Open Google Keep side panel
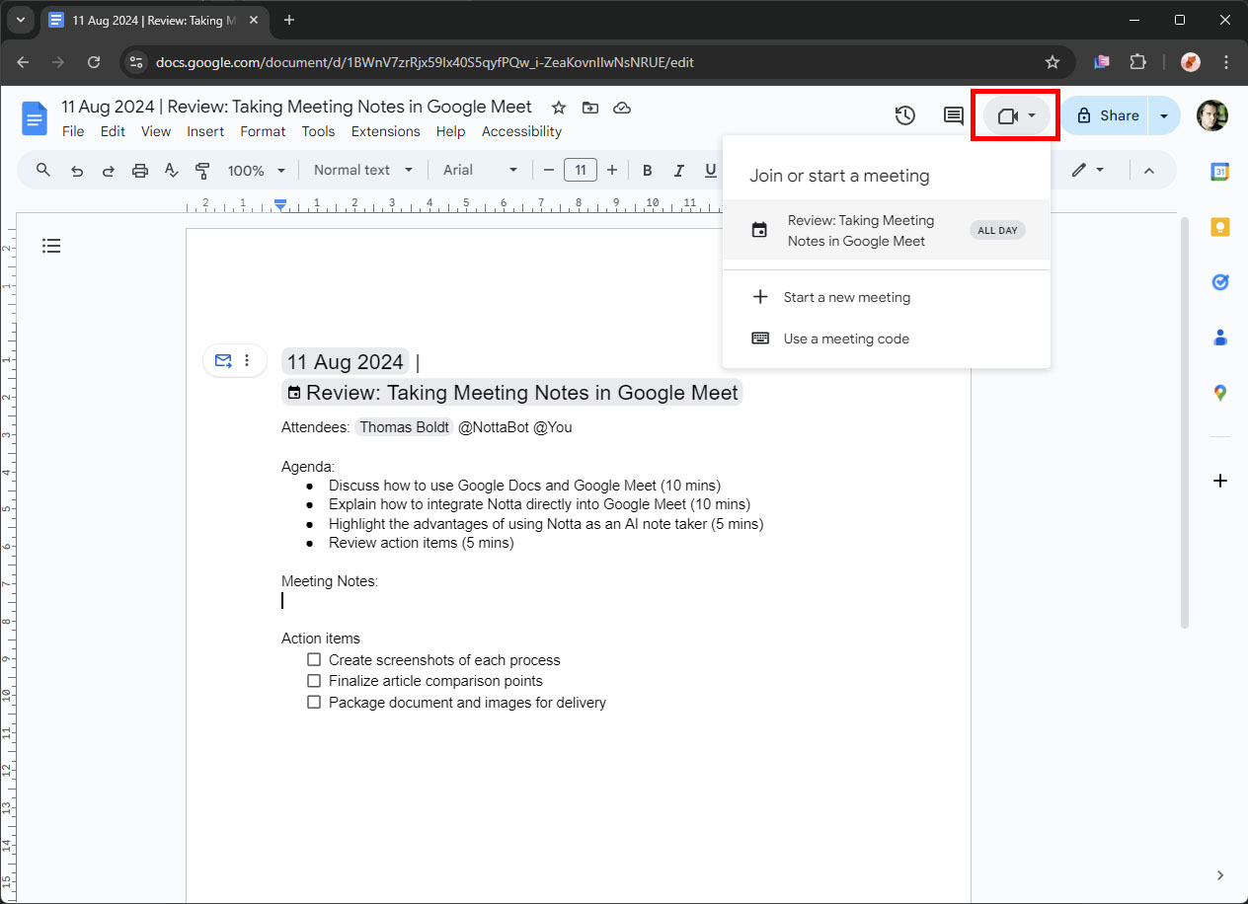 pyautogui.click(x=1220, y=227)
